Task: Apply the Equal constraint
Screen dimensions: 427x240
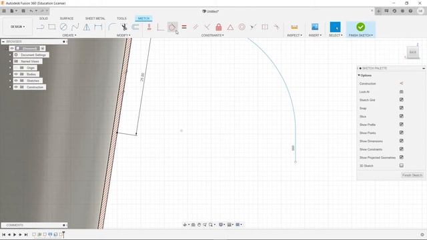Action: pyautogui.click(x=184, y=27)
